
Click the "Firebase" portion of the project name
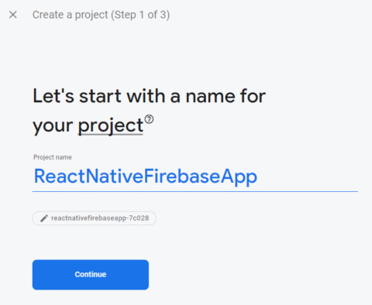tap(182, 177)
